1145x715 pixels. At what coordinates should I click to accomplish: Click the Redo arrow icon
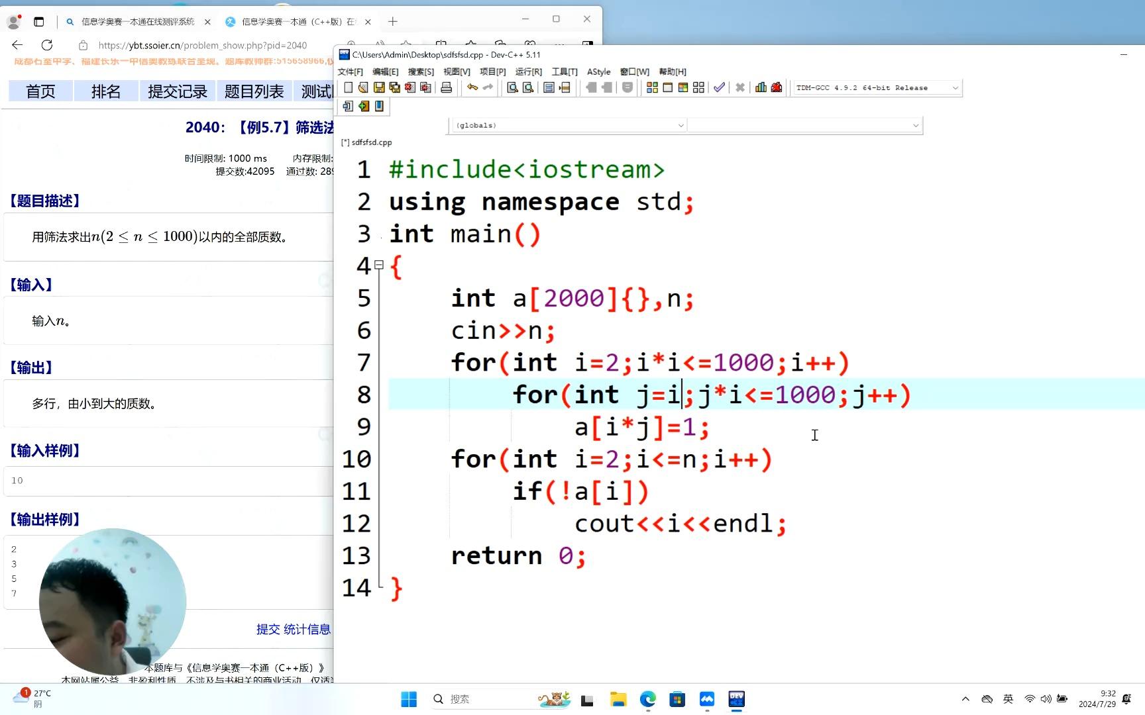[x=488, y=87]
